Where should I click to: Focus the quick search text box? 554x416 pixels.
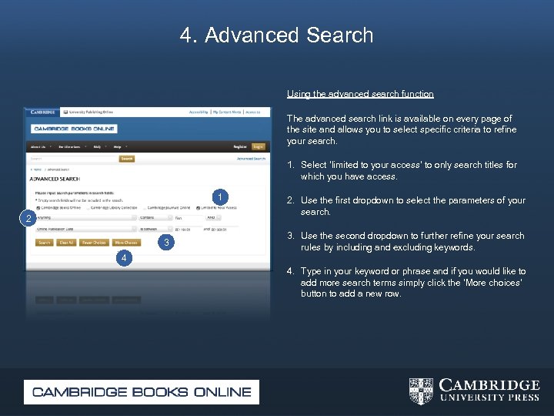point(74,159)
